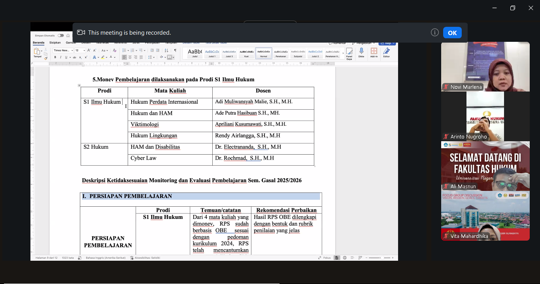Toggle italic formatting
Viewport: 540px width, 284px height.
tap(60, 57)
